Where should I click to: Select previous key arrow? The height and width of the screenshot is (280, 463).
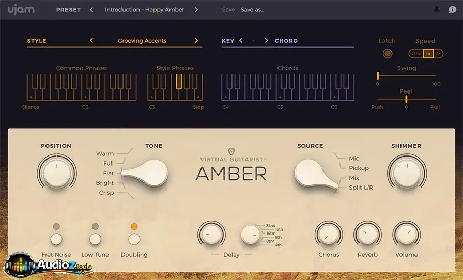pos(241,40)
